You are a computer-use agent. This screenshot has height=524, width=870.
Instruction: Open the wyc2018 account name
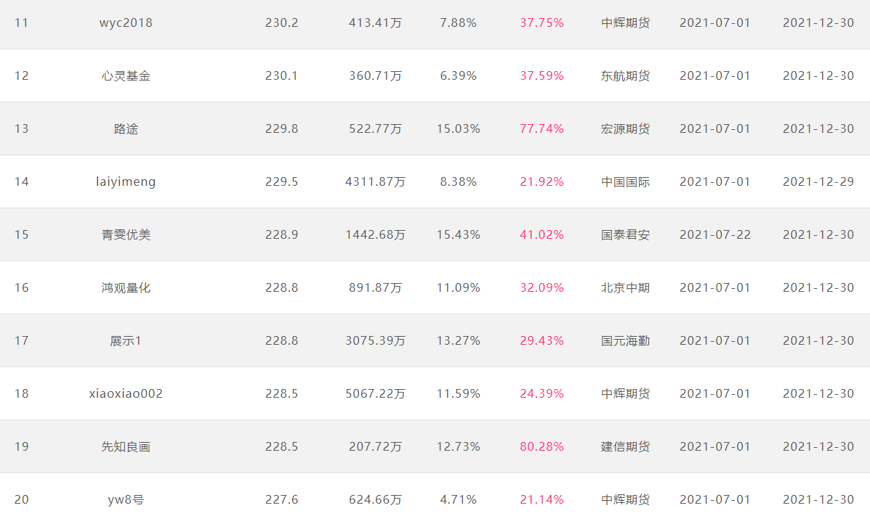[126, 22]
